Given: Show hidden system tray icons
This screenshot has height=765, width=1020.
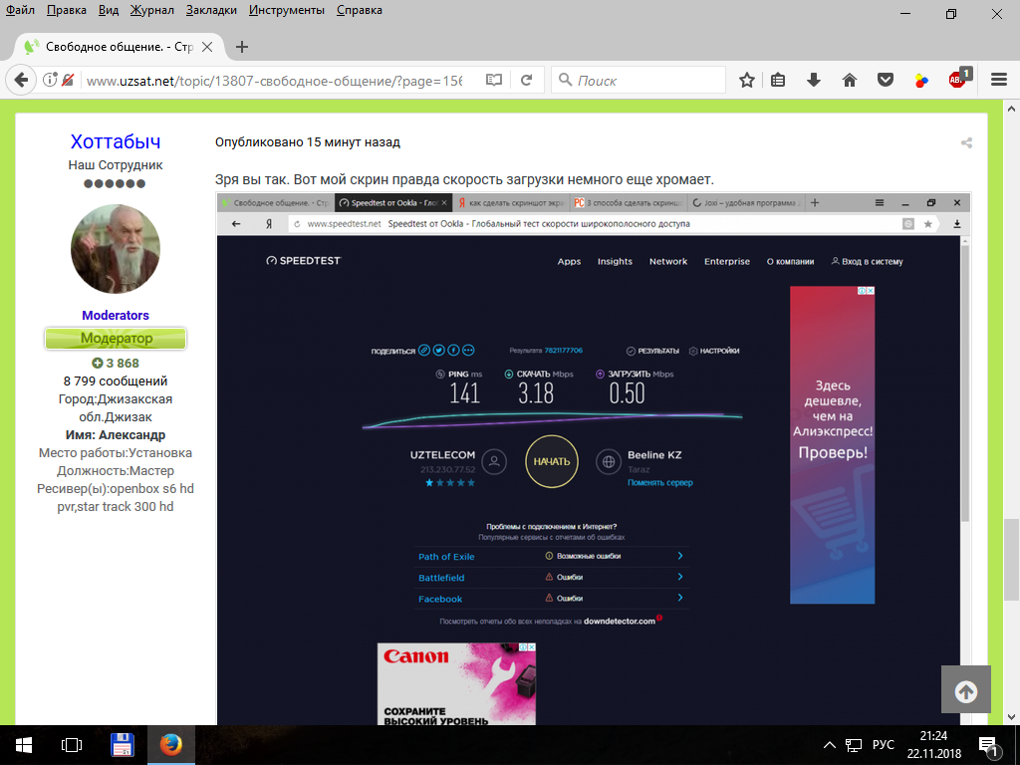Looking at the screenshot, I should tap(830, 745).
